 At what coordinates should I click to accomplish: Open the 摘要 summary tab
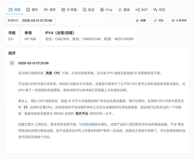14,10
